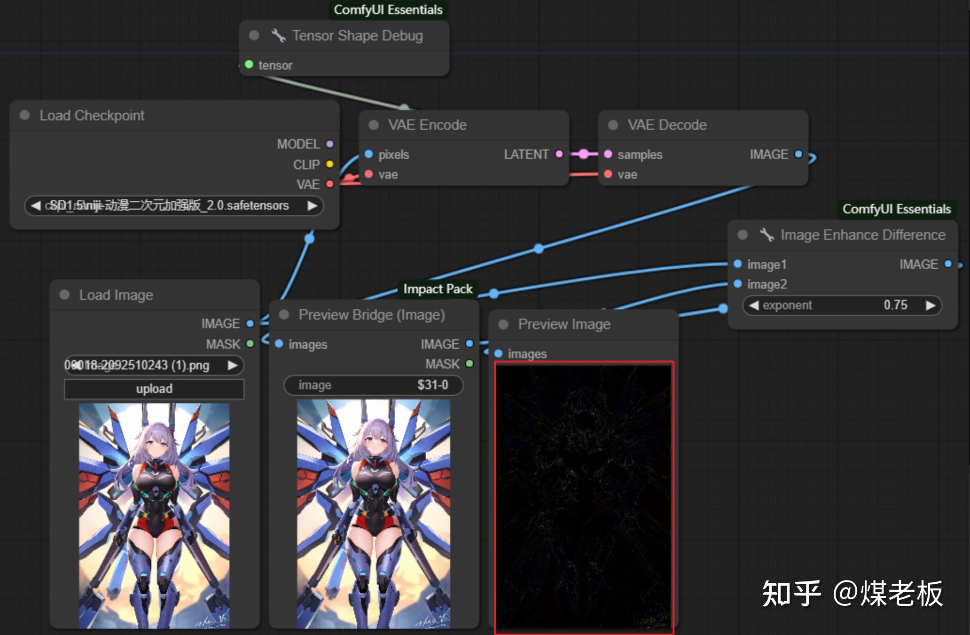Click the dark difference preview image
The width and height of the screenshot is (970, 635).
tap(584, 497)
